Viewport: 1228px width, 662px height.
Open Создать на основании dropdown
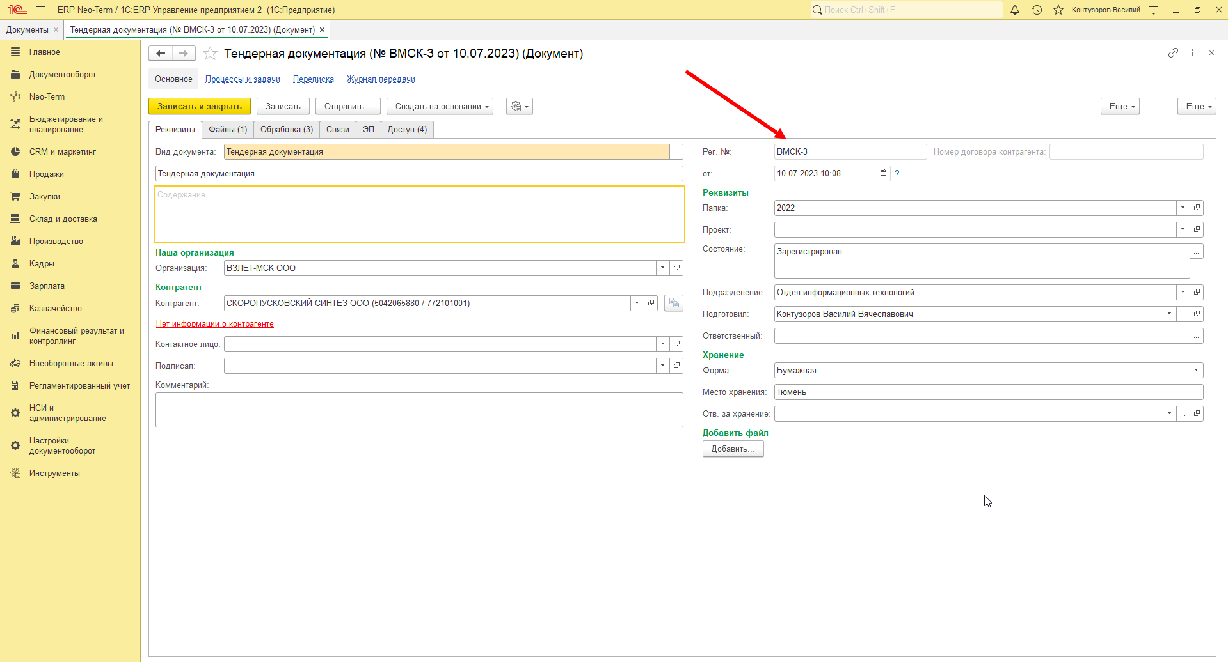(x=440, y=106)
